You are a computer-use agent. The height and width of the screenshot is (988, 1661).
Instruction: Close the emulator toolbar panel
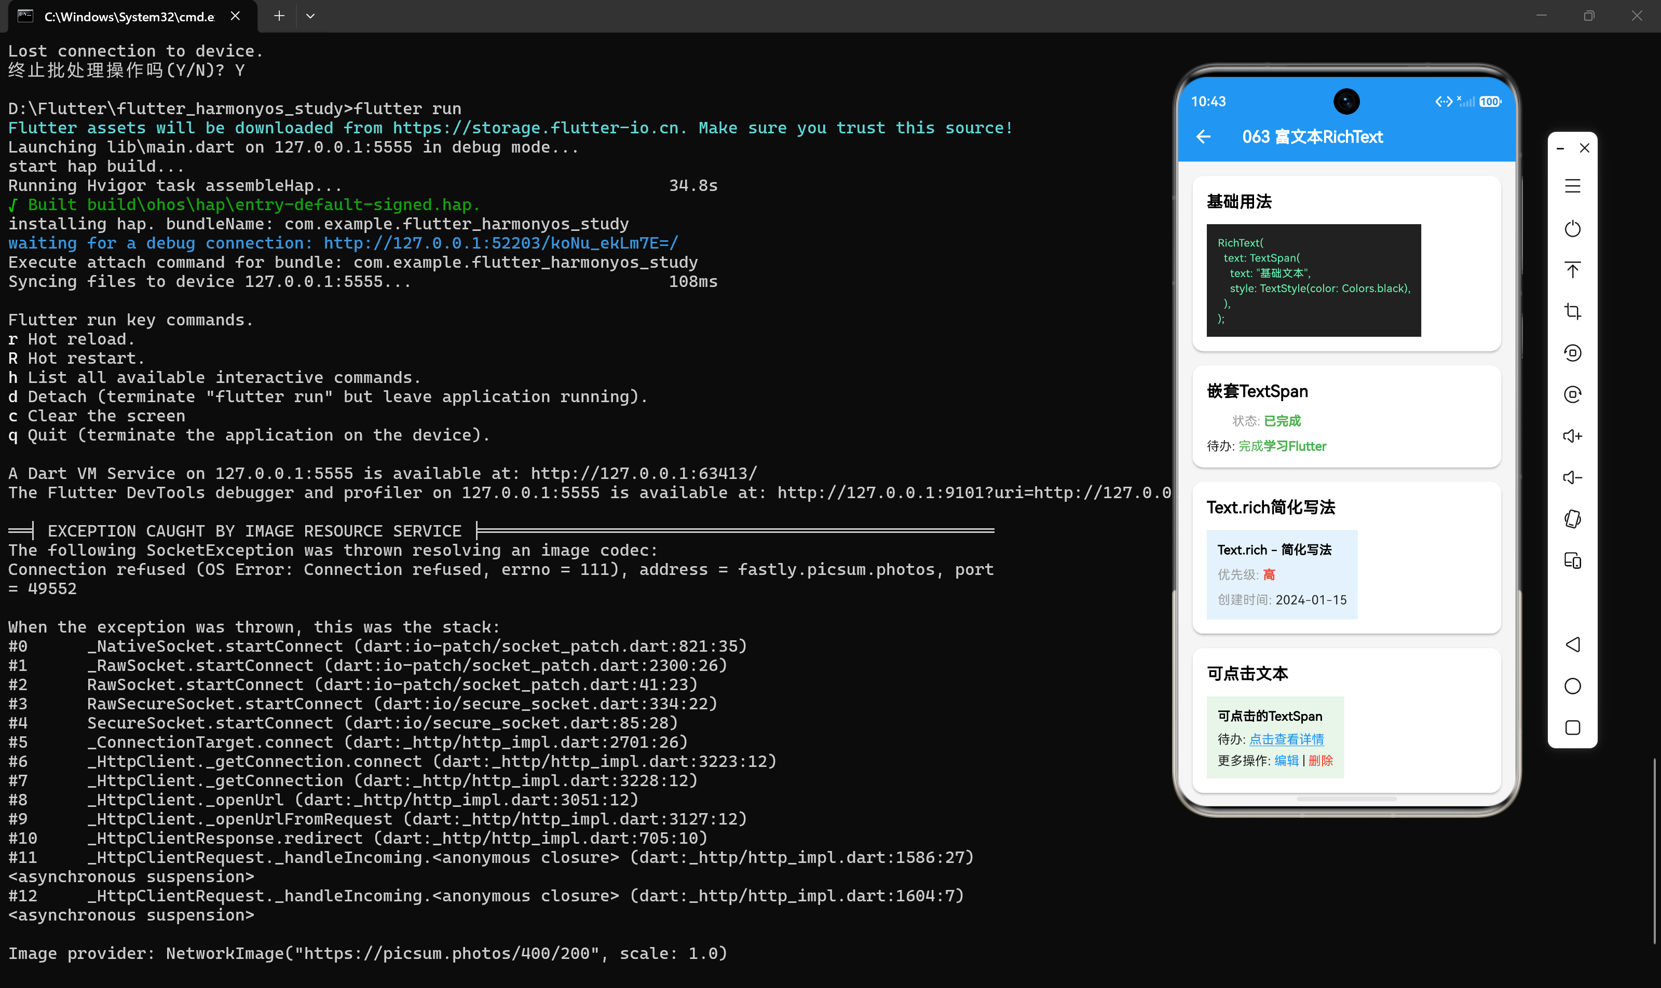tap(1584, 148)
